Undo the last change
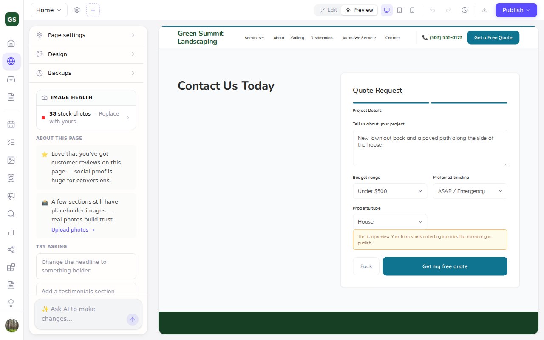This screenshot has height=340, width=544. coord(433,10)
